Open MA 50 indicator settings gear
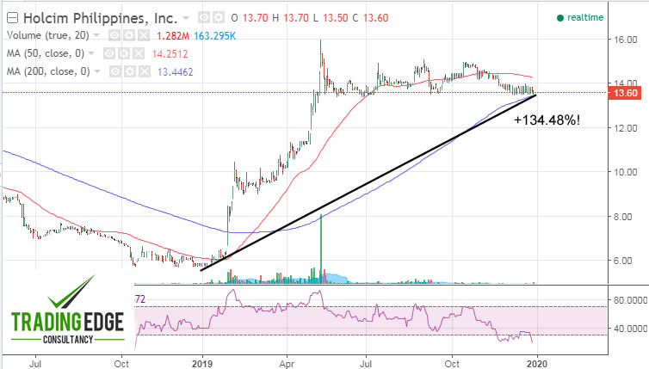The height and width of the screenshot is (369, 649). (x=123, y=54)
